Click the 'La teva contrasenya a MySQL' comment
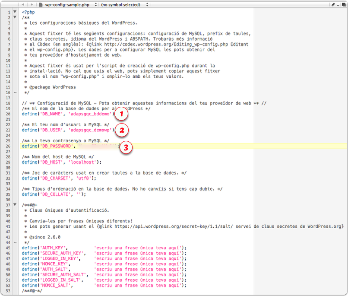 point(66,141)
